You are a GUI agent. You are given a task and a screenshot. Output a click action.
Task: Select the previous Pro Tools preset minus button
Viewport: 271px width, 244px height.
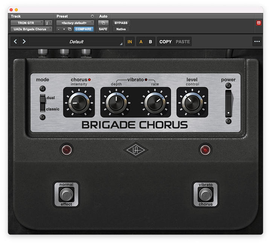[59, 29]
